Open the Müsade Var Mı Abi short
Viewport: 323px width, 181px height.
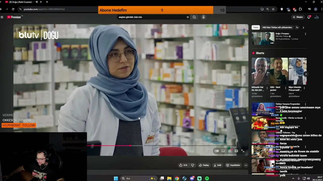coord(260,71)
